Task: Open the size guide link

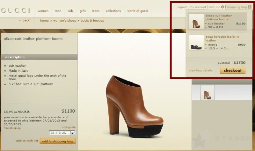Action: coord(69,127)
